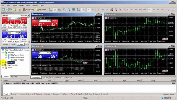Collapse the Accounts tree node
The height and width of the screenshot is (100, 177).
(3, 52)
